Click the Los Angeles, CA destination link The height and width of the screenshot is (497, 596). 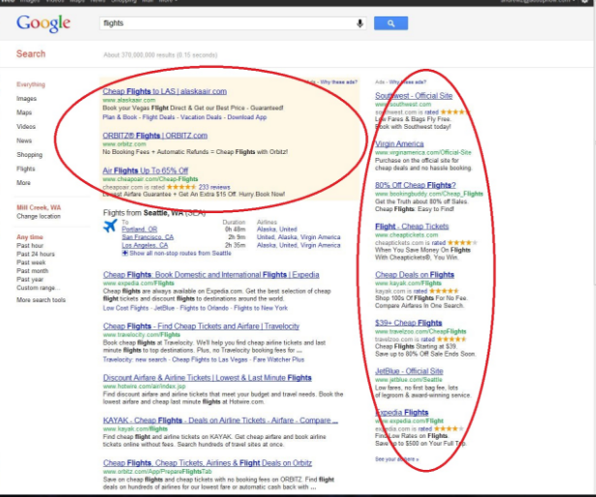(x=144, y=245)
